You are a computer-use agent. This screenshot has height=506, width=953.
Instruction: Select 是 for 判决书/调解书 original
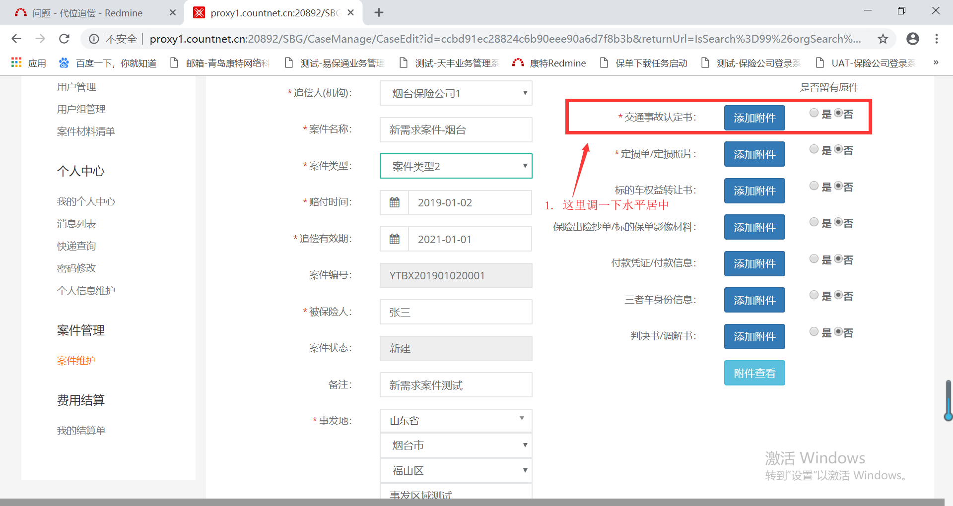pyautogui.click(x=814, y=332)
